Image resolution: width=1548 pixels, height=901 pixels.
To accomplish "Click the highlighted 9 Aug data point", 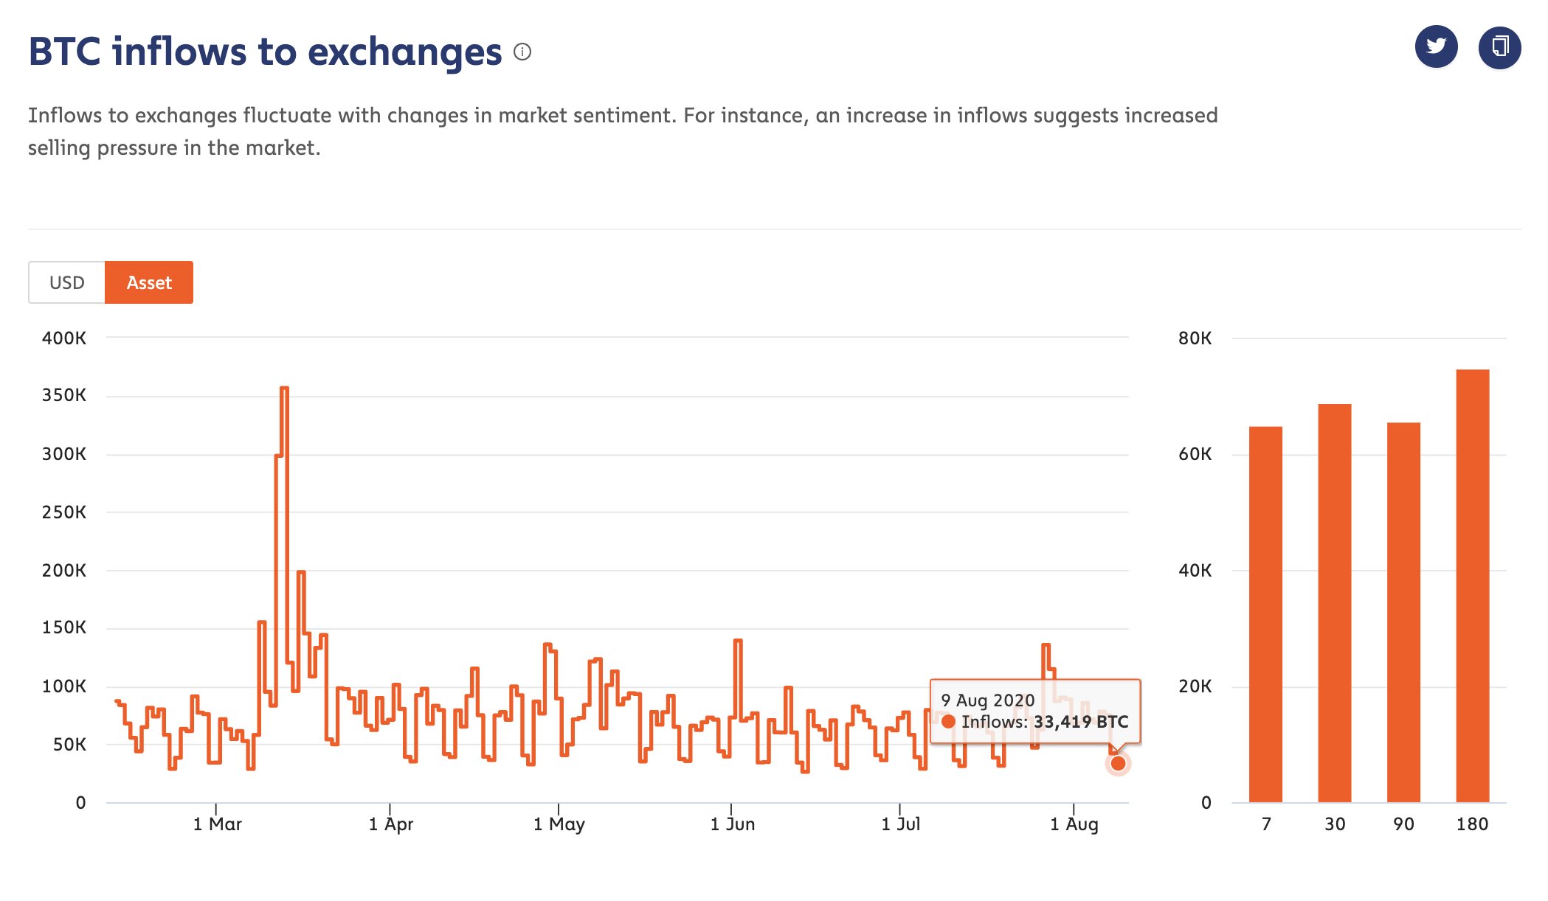I will [x=1118, y=763].
